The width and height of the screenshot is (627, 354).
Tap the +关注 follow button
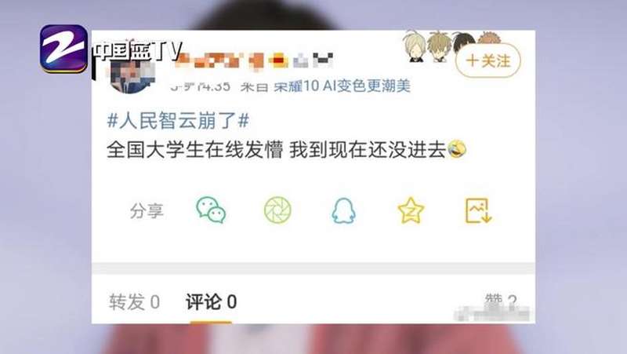click(487, 60)
